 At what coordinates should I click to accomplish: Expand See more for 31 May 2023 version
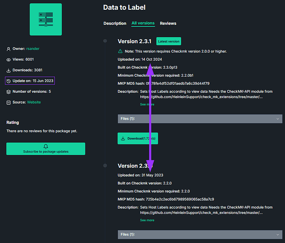147,220
